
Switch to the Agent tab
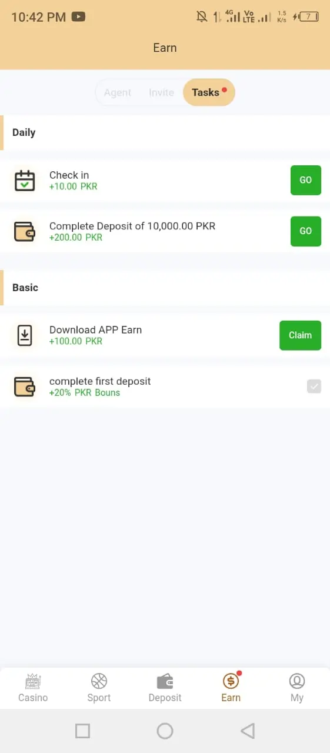point(118,92)
